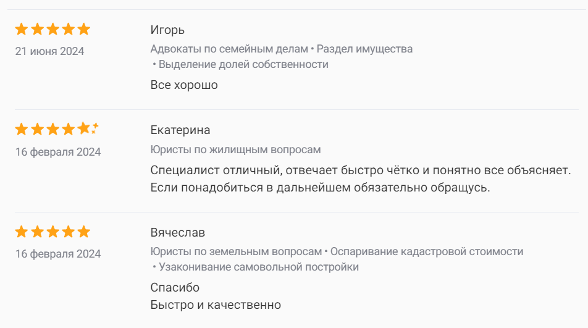Select 'Раздел имущества' service tag
Screen dimensions: 588x328
(x=364, y=49)
